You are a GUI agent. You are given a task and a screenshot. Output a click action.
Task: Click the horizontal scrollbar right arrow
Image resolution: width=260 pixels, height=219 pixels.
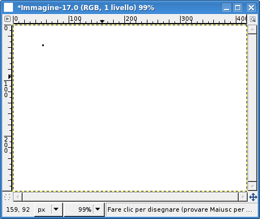(243, 197)
